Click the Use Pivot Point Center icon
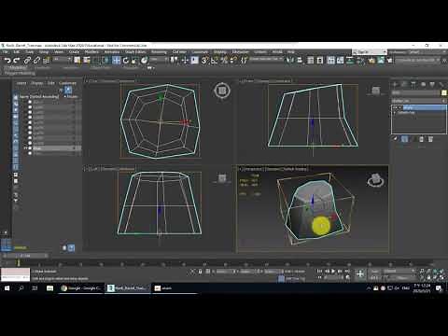This screenshot has height=336, width=448. tap(174, 61)
